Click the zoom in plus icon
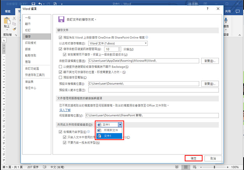Viewport: 244px width, 170px height. click(228, 167)
